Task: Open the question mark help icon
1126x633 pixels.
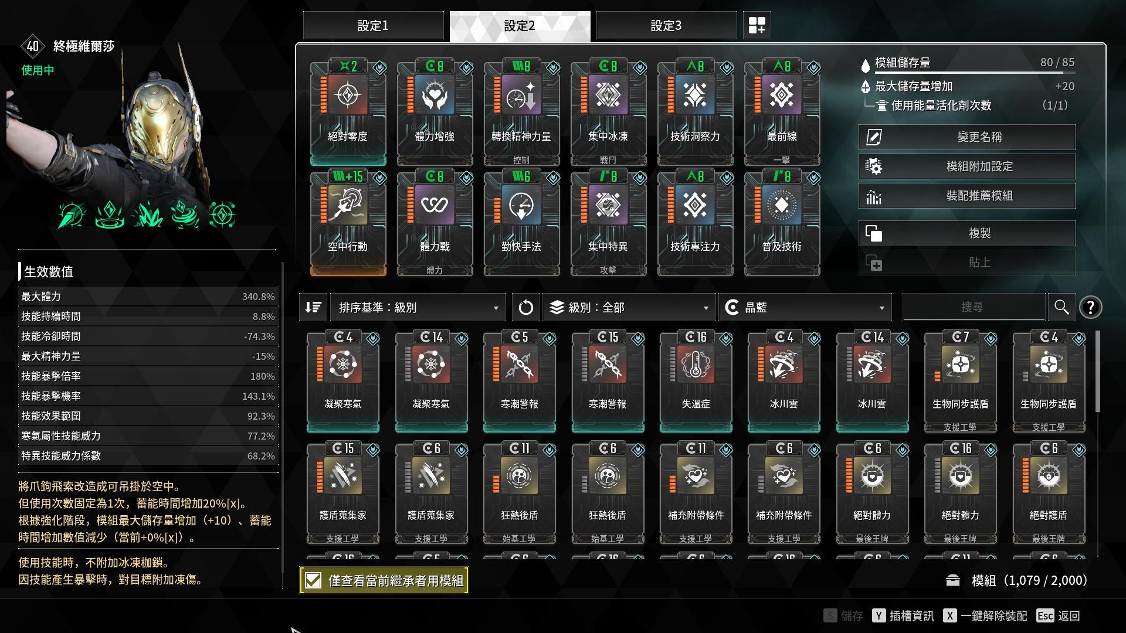Action: coord(1090,307)
